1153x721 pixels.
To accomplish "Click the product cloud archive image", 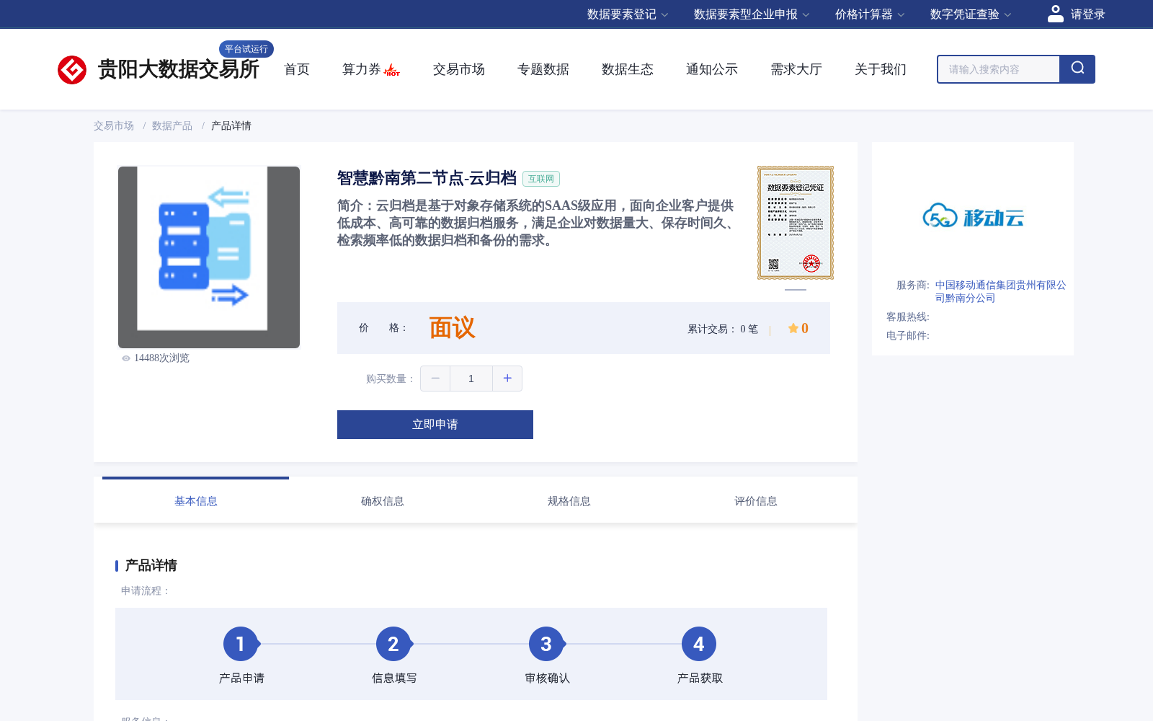I will (x=209, y=257).
